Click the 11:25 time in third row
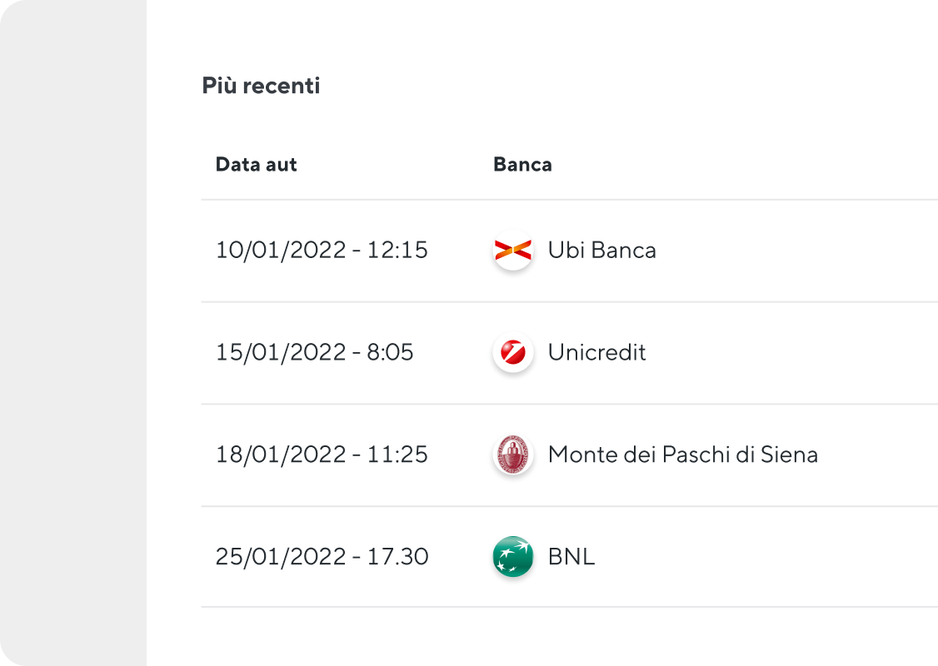 pyautogui.click(x=397, y=455)
